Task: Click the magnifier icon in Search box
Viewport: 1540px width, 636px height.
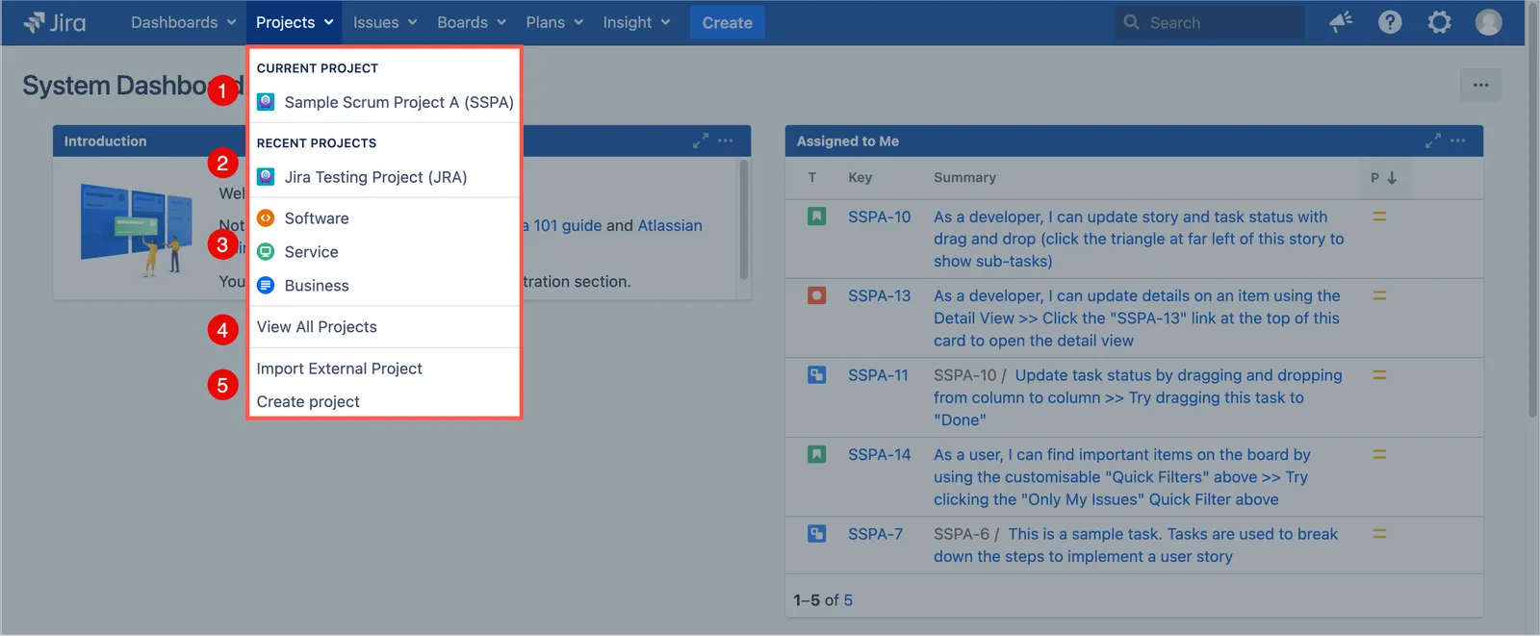Action: [1132, 22]
